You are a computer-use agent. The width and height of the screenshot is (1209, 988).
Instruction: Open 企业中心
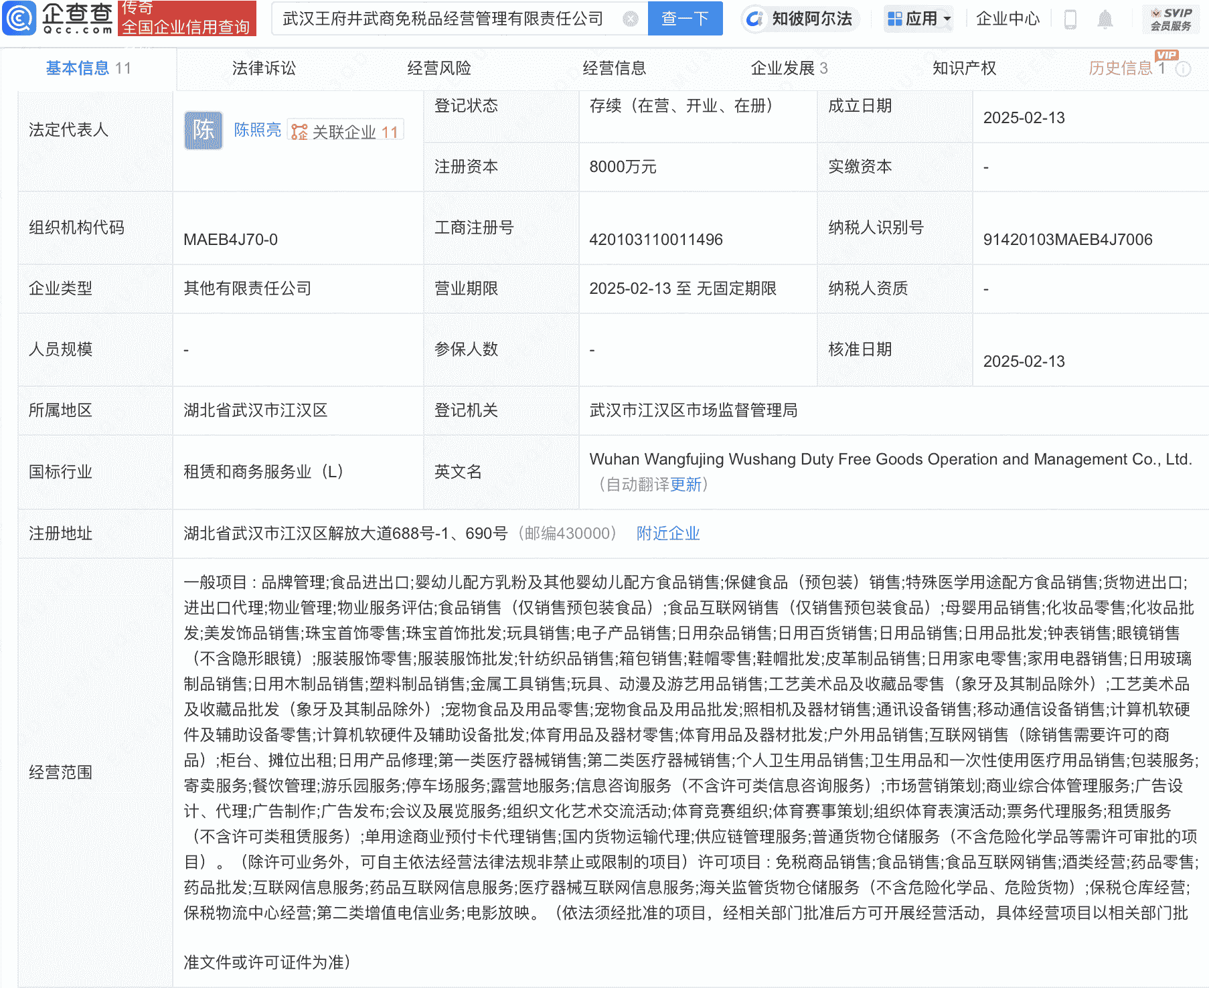(1007, 19)
